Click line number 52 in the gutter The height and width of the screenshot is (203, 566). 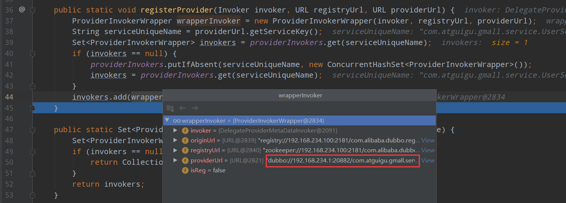pos(9,184)
